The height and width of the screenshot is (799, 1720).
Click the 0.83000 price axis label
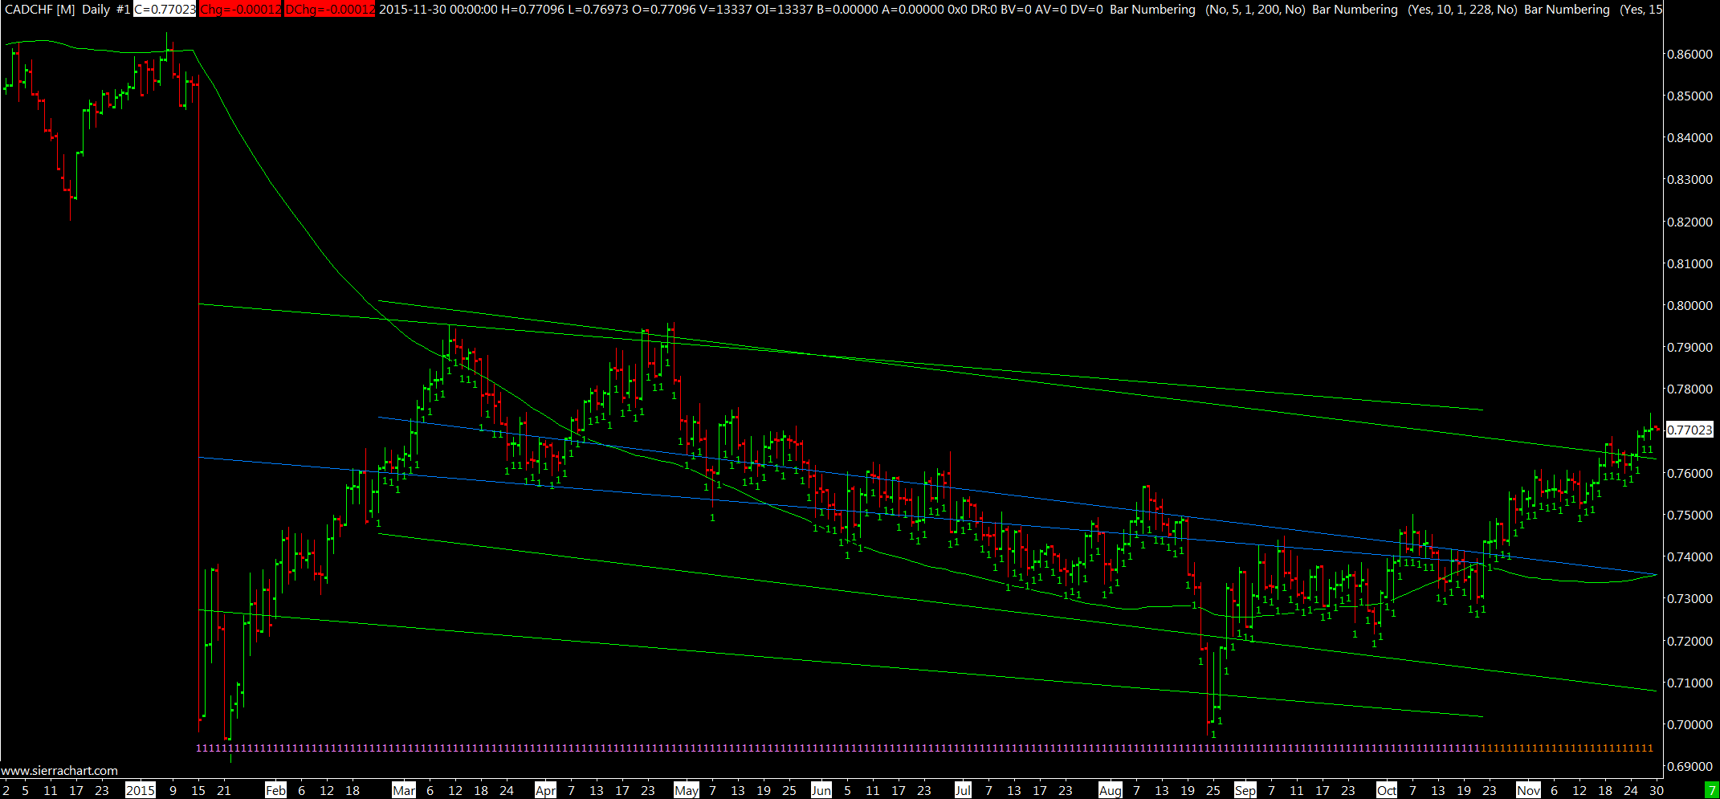tap(1689, 179)
